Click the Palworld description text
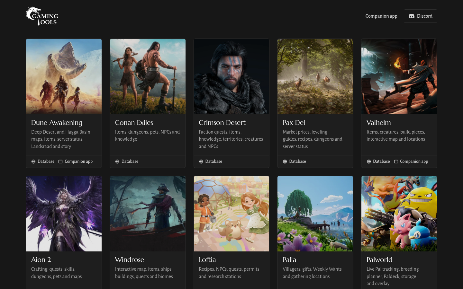 pyautogui.click(x=393, y=276)
